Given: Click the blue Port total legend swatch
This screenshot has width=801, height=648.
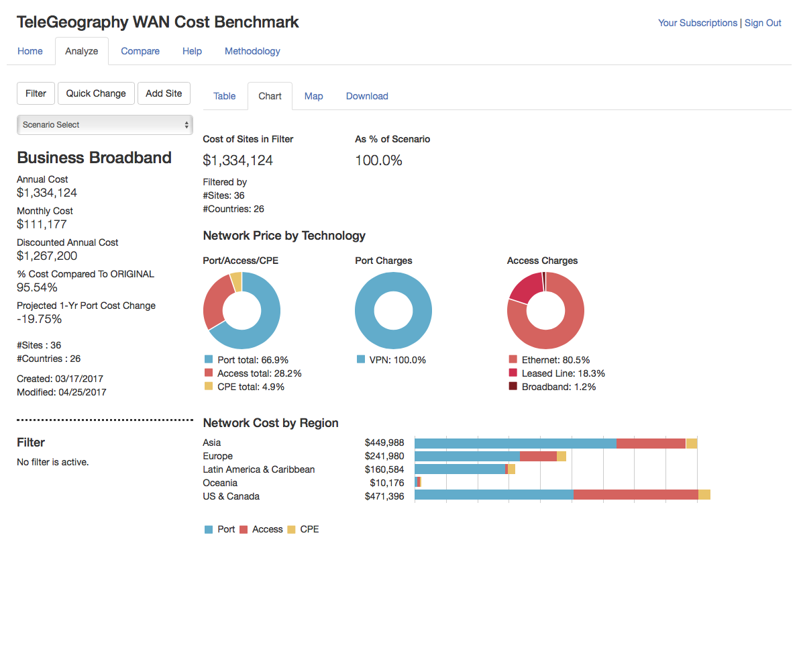Looking at the screenshot, I should pos(209,360).
